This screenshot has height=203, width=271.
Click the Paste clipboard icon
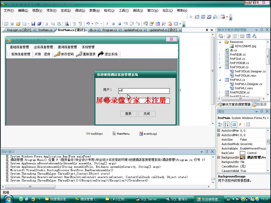[x=59, y=24]
